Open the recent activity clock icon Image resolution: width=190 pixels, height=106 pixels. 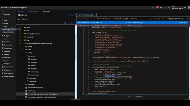click(153, 8)
